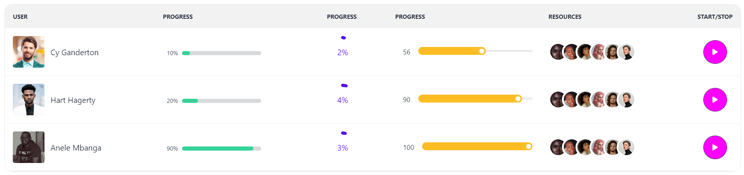Click first resource avatar in Cy Ganderton's row

pyautogui.click(x=557, y=52)
